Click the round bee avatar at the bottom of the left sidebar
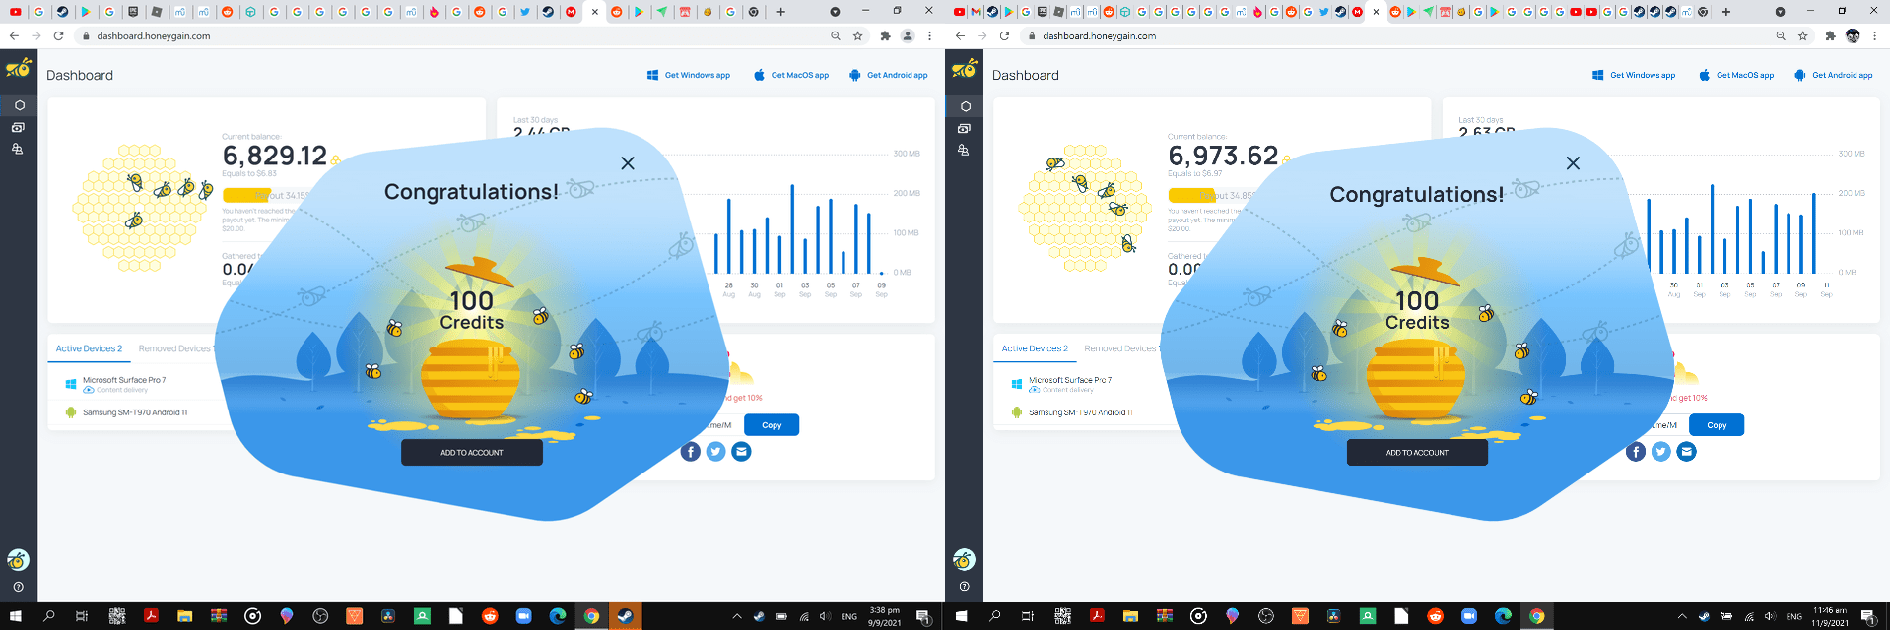The width and height of the screenshot is (1890, 630). [x=18, y=560]
